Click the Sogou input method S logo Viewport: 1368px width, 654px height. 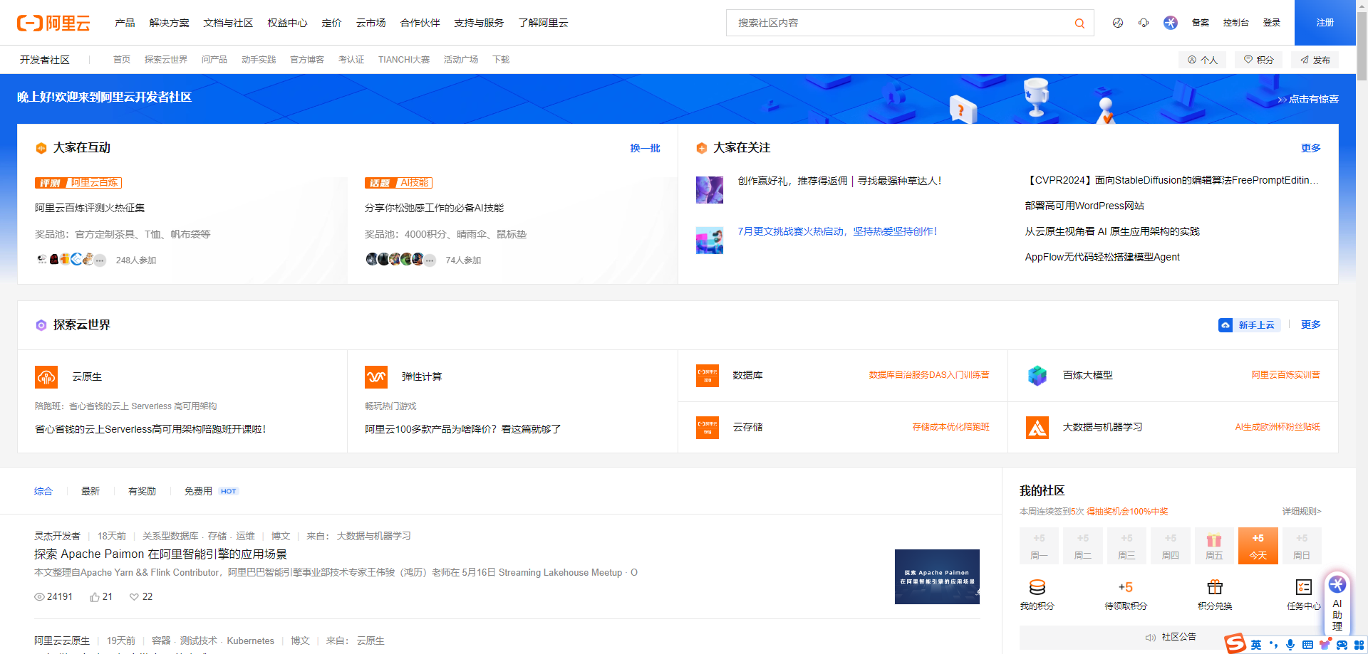(1235, 644)
